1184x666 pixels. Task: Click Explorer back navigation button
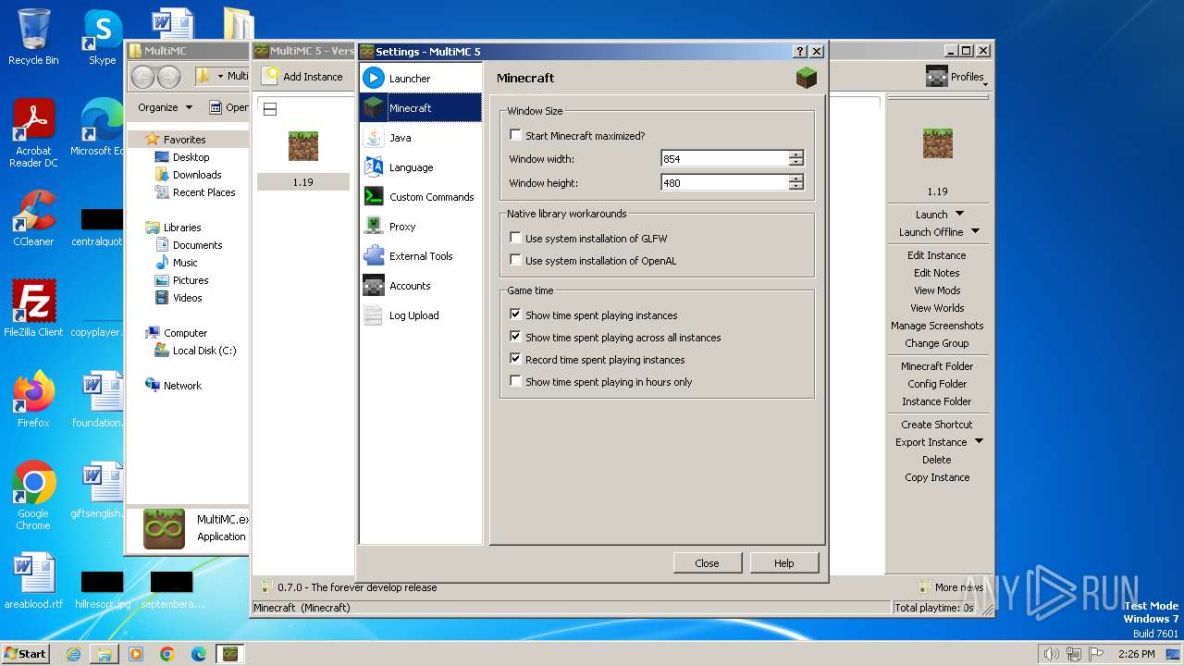coord(143,77)
